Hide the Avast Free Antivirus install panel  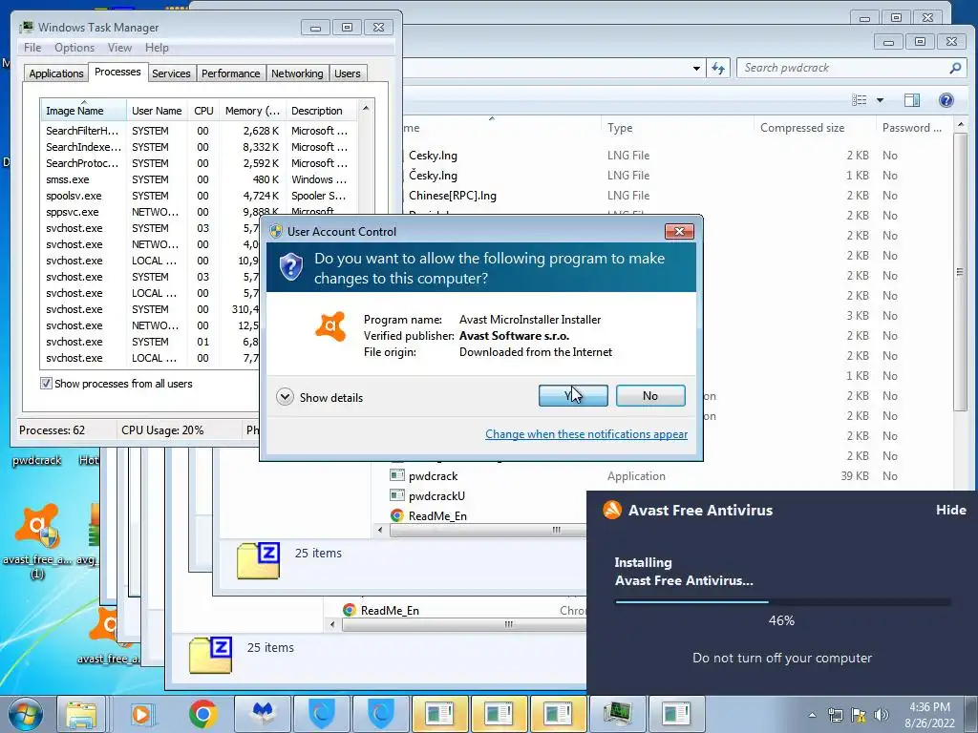(950, 510)
